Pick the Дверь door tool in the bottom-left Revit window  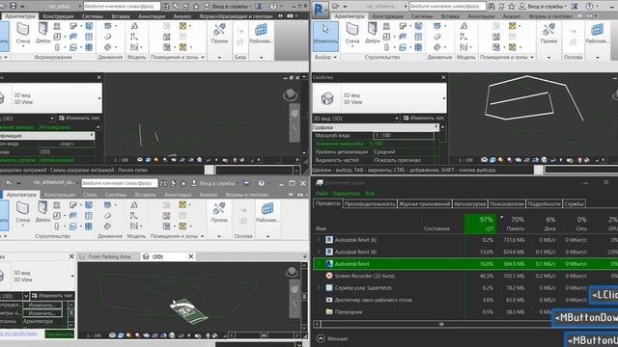tap(42, 212)
